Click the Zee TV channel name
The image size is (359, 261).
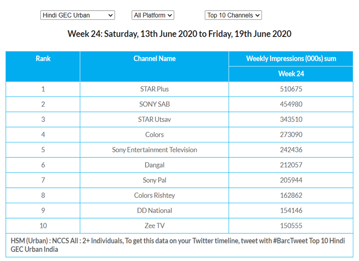pyautogui.click(x=155, y=226)
